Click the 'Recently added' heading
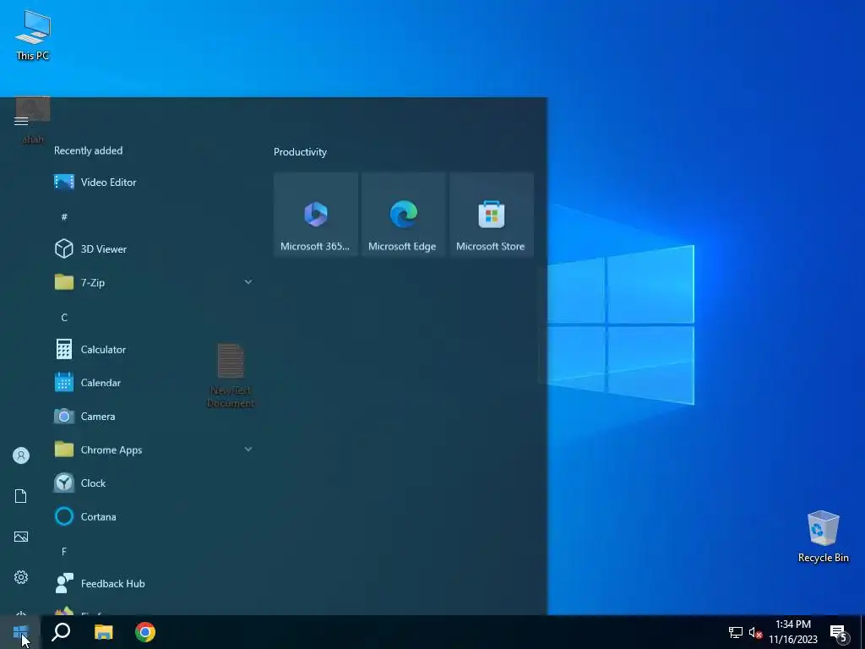The image size is (865, 649). click(88, 150)
